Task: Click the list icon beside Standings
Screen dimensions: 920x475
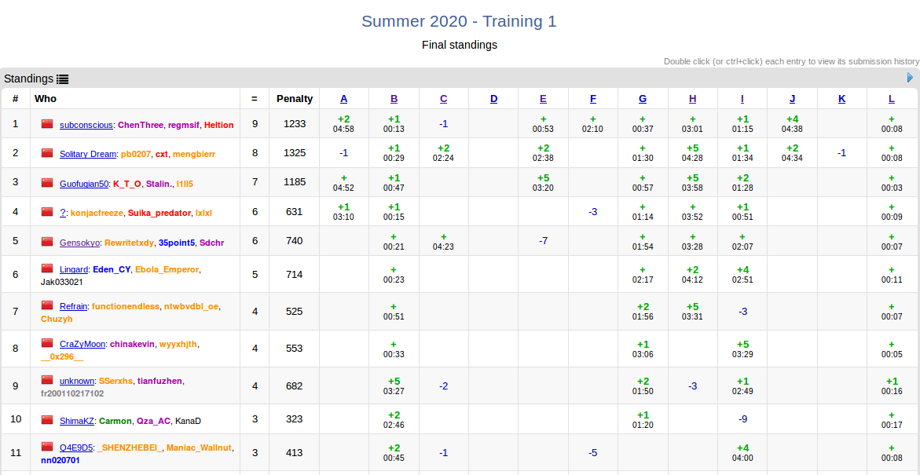Action: 63,79
